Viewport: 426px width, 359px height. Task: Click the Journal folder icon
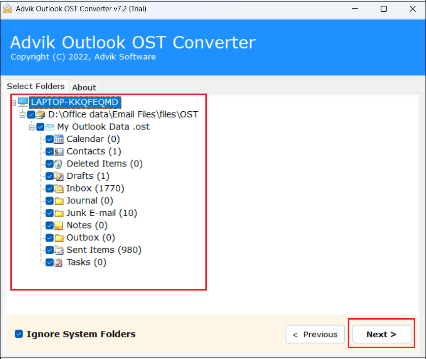[x=59, y=201]
